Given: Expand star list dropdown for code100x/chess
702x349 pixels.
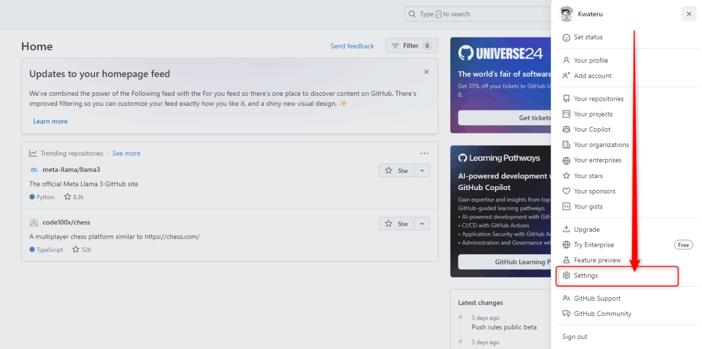Looking at the screenshot, I should point(422,224).
